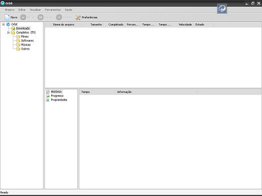
Task: Click the Orbit globe icon in tree
Action: [8, 24]
